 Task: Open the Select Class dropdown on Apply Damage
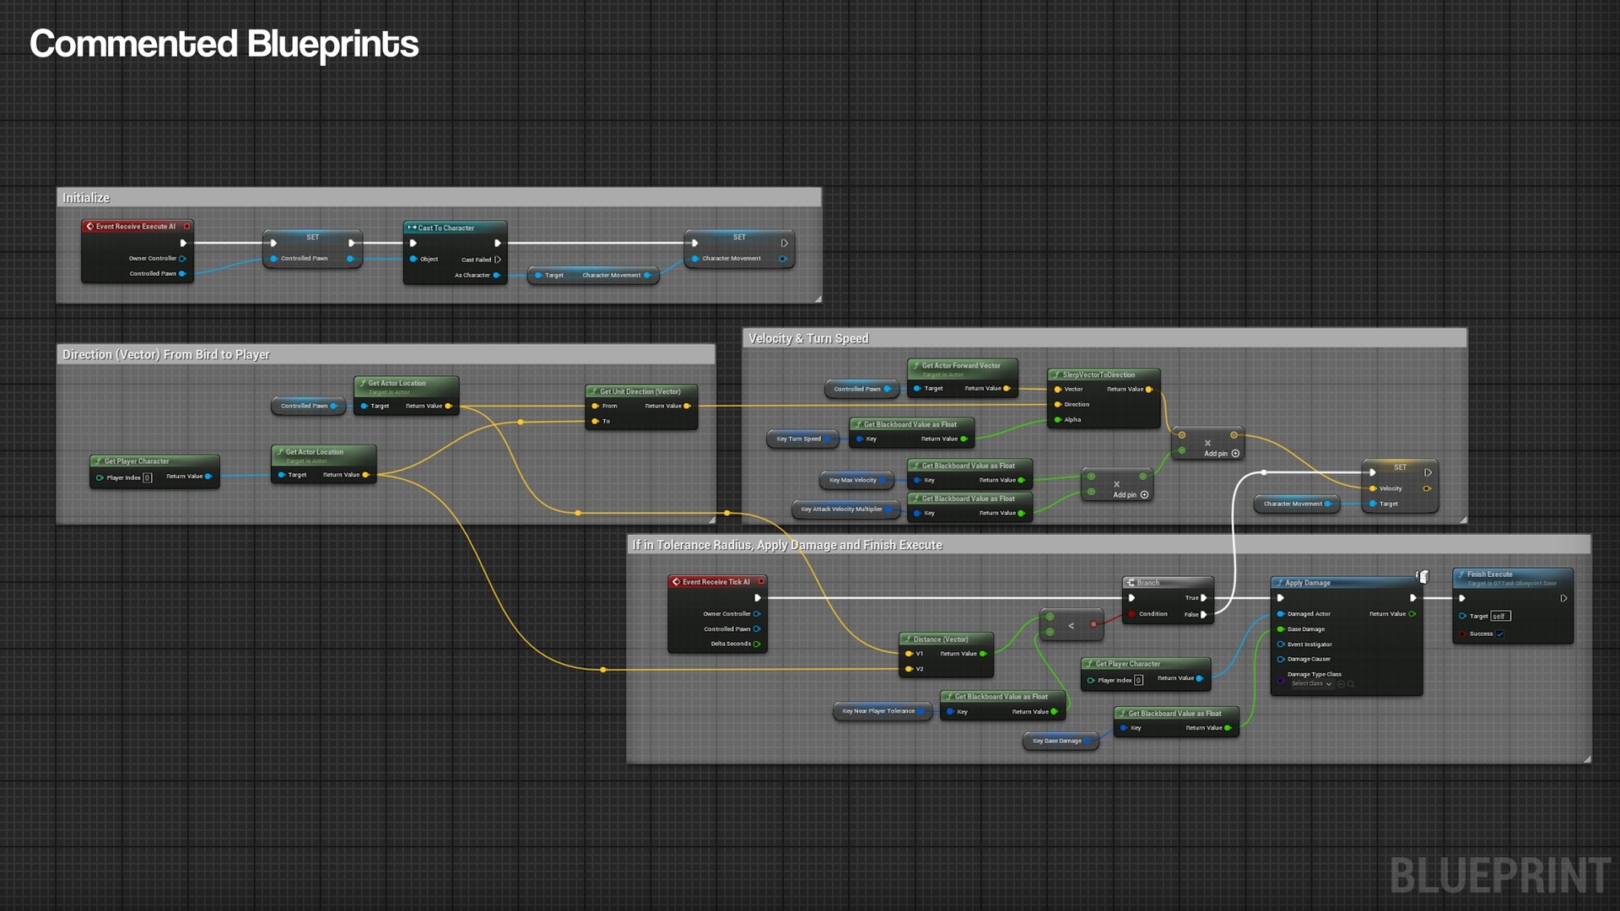click(x=1311, y=684)
